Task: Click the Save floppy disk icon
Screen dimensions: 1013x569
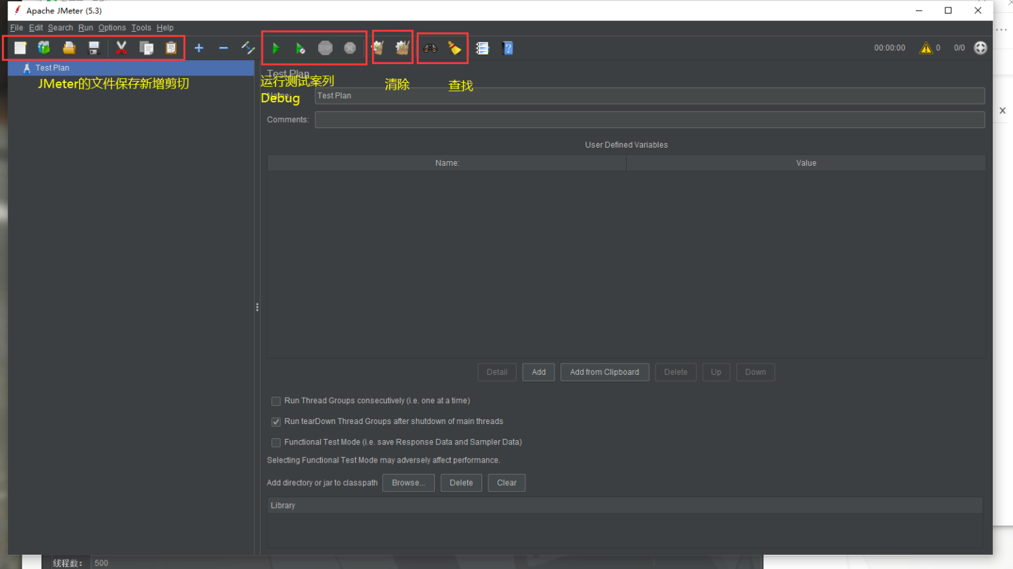Action: pos(94,48)
